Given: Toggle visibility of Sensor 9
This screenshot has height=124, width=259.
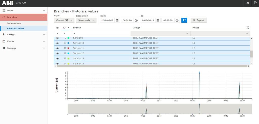Looking at the screenshot, I should pyautogui.click(x=57, y=38).
